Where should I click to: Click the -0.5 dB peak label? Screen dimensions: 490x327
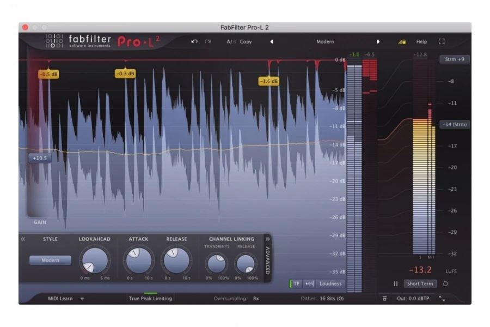(x=48, y=74)
